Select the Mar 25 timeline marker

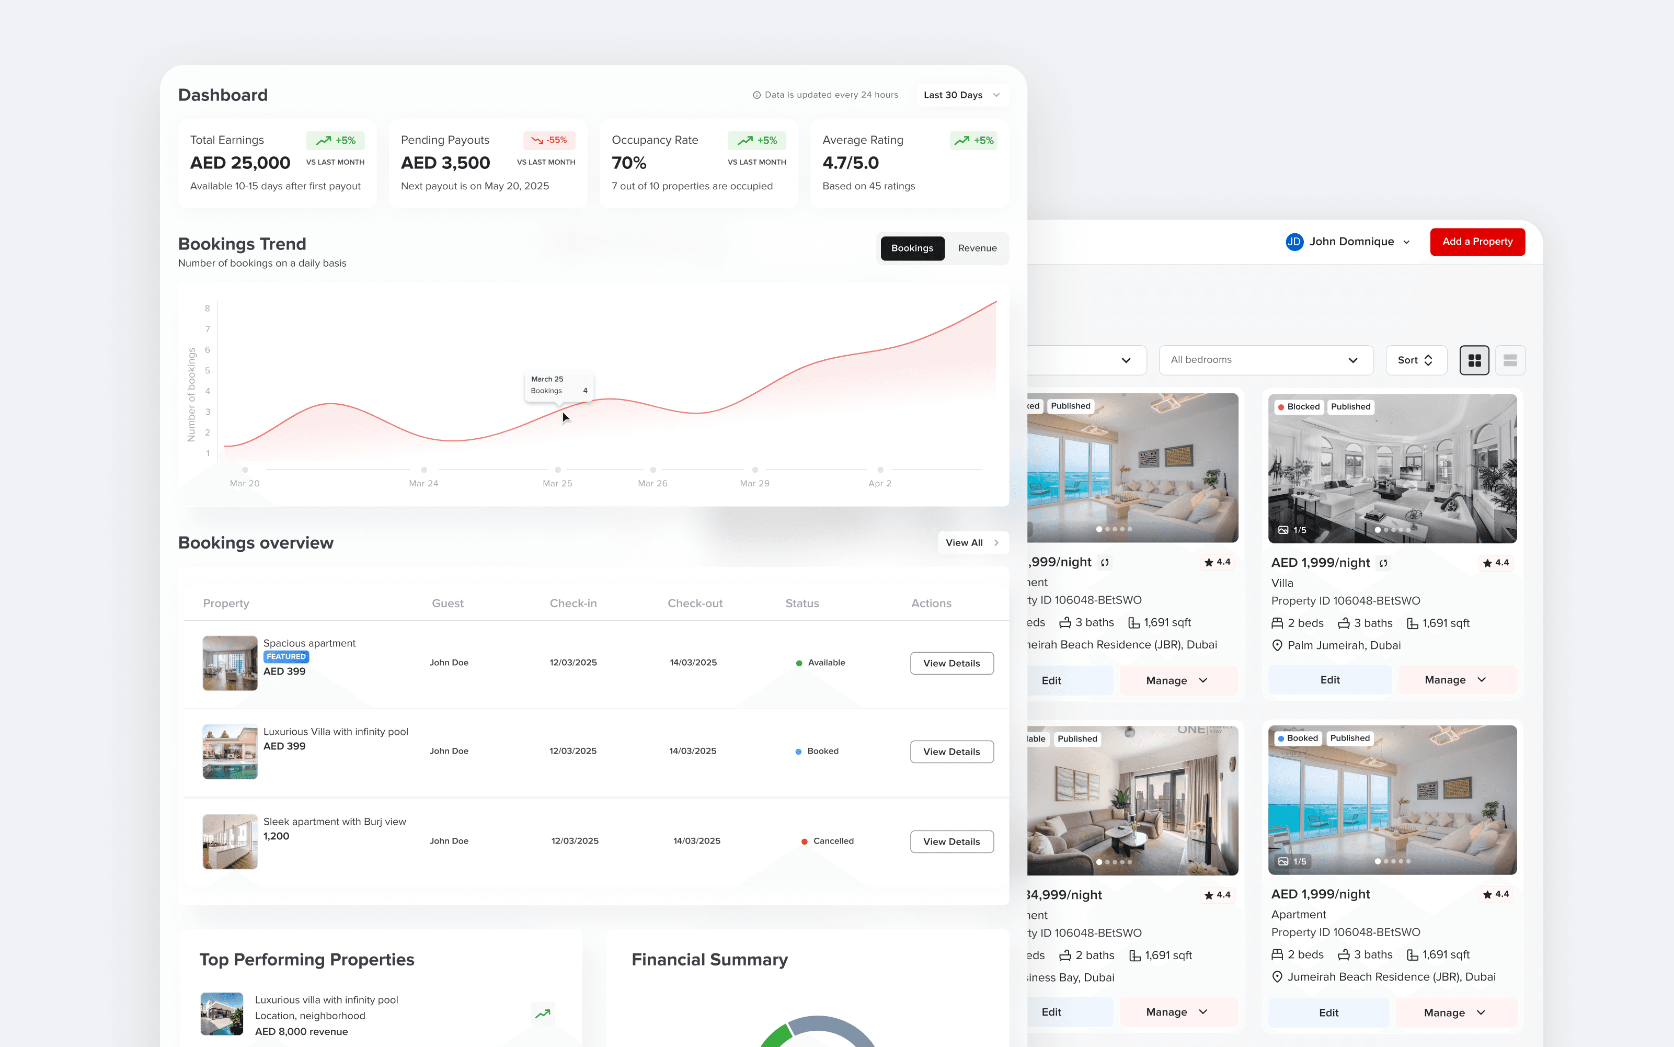point(558,470)
